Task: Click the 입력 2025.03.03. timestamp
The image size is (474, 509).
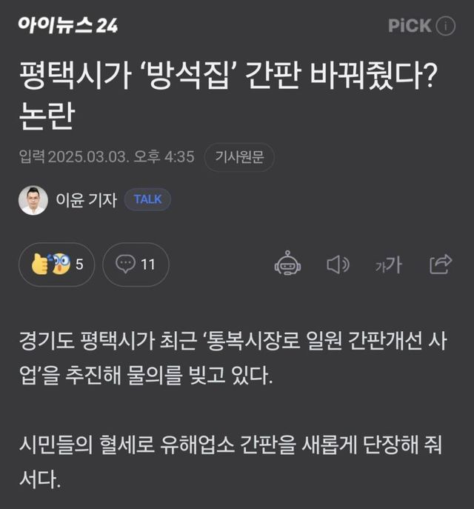Action: pyautogui.click(x=107, y=157)
